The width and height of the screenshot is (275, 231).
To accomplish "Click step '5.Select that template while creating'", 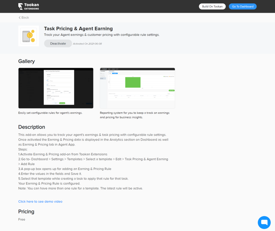I will click(x=73, y=179).
